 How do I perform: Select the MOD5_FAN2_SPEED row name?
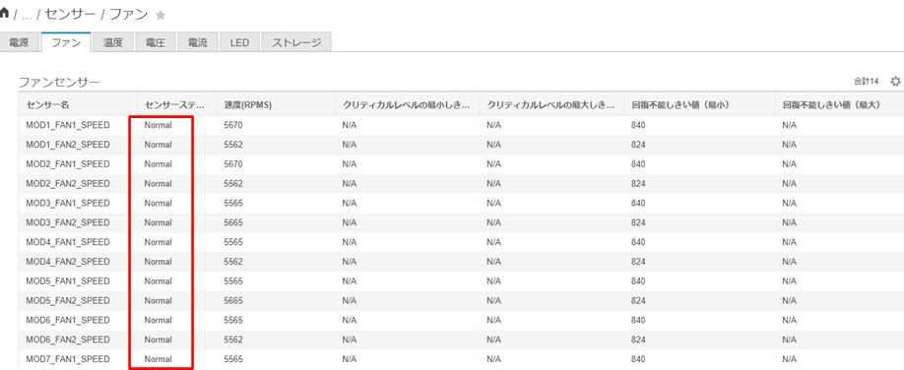point(67,300)
